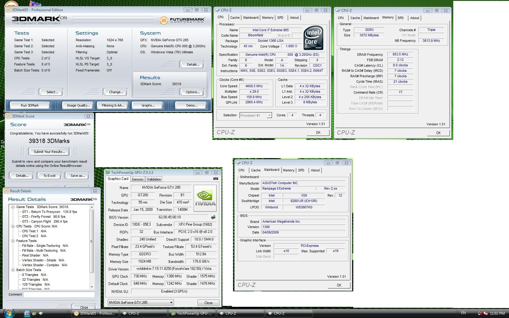509x318 pixels.
Task: Click Submit Your Results... button
Action: (x=49, y=152)
